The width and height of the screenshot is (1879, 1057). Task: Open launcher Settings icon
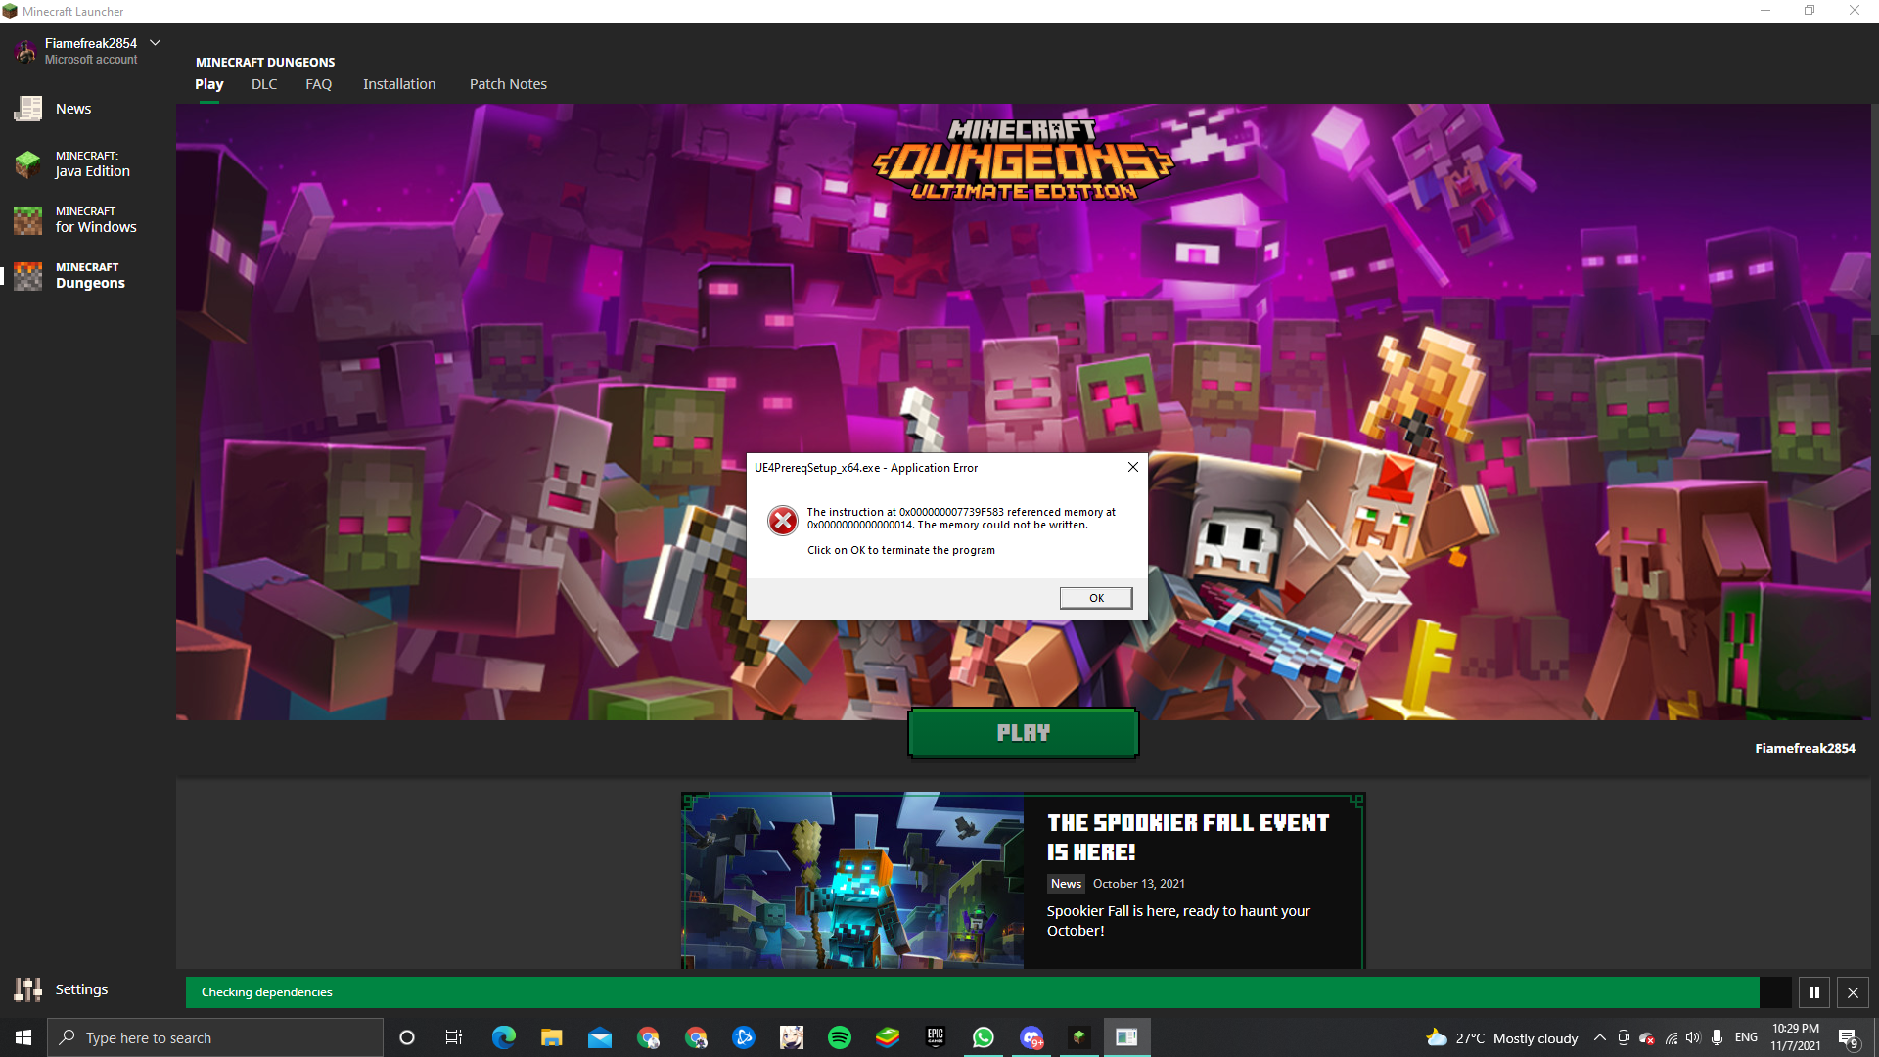click(27, 989)
